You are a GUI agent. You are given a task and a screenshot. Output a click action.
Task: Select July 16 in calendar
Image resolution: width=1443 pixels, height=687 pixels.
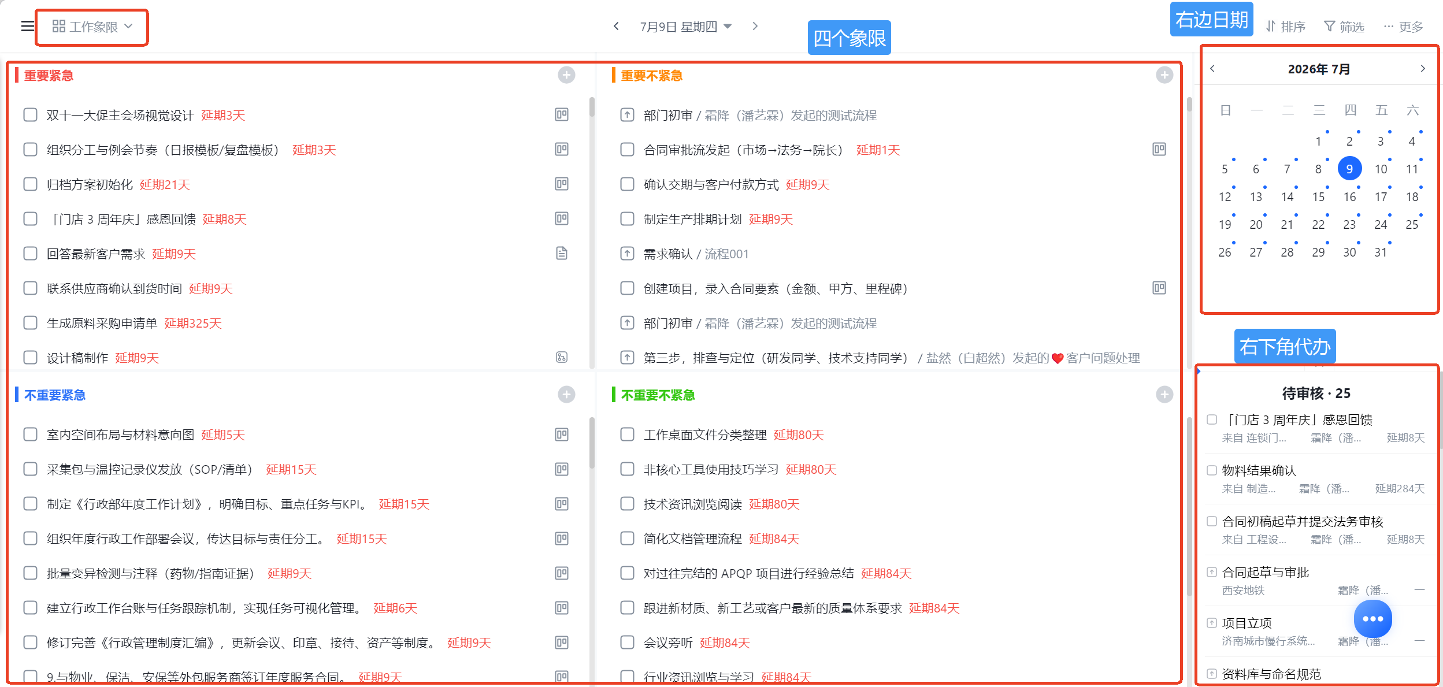[1349, 196]
